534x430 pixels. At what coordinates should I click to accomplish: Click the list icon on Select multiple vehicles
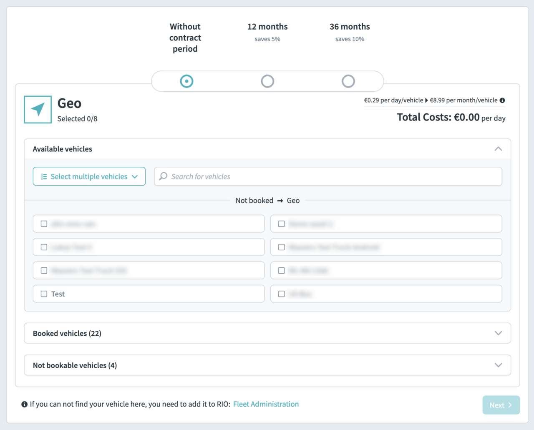(x=43, y=176)
